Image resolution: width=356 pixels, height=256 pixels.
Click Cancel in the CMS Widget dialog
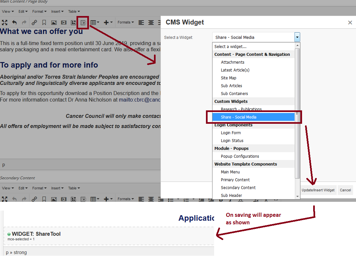[345, 190]
